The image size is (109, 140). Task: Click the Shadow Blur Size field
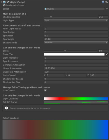point(76,82)
